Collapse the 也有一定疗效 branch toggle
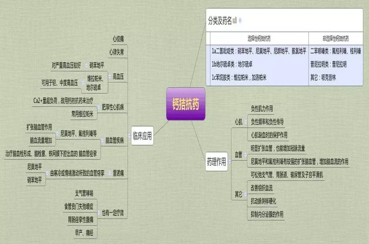369x244 pixels. tap(99, 213)
